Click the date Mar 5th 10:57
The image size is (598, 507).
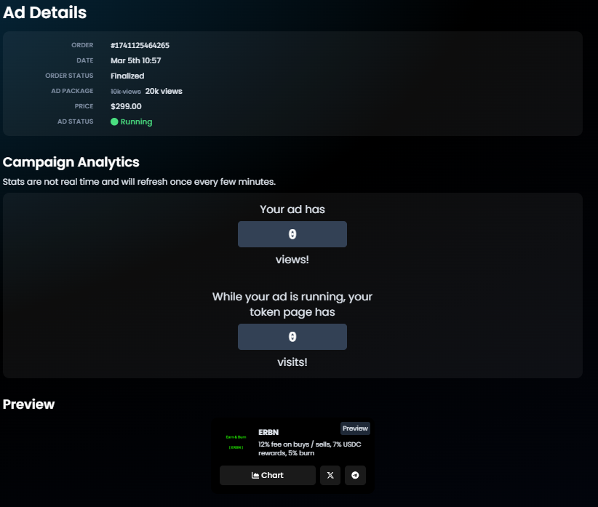tap(136, 60)
